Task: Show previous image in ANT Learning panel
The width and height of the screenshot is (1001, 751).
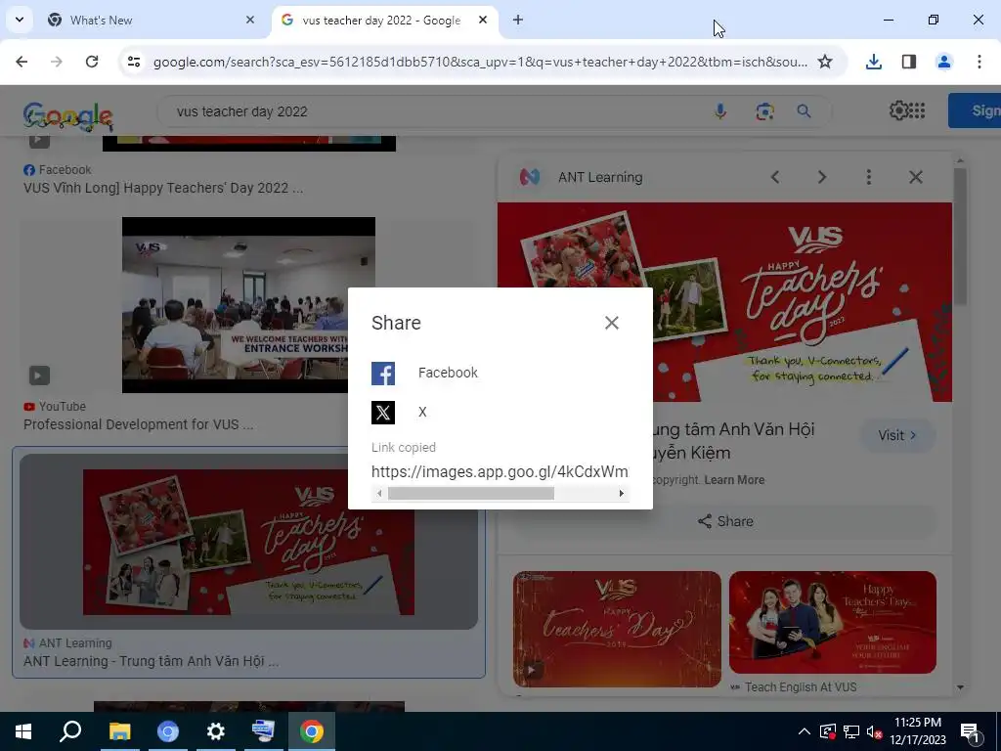Action: click(775, 178)
